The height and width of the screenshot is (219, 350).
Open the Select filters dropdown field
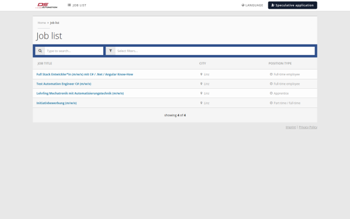(215, 51)
